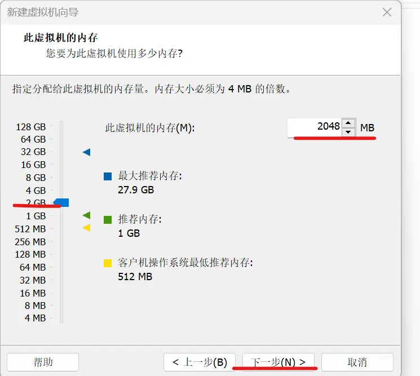Select the 256 MB scale label
This screenshot has width=420, height=376.
pos(30,242)
